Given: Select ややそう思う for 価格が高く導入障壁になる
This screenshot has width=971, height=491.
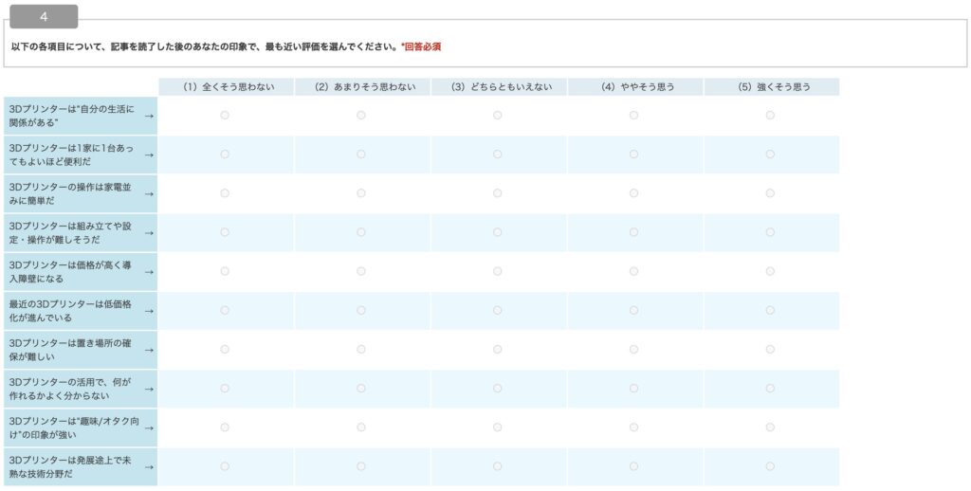Looking at the screenshot, I should 633,271.
